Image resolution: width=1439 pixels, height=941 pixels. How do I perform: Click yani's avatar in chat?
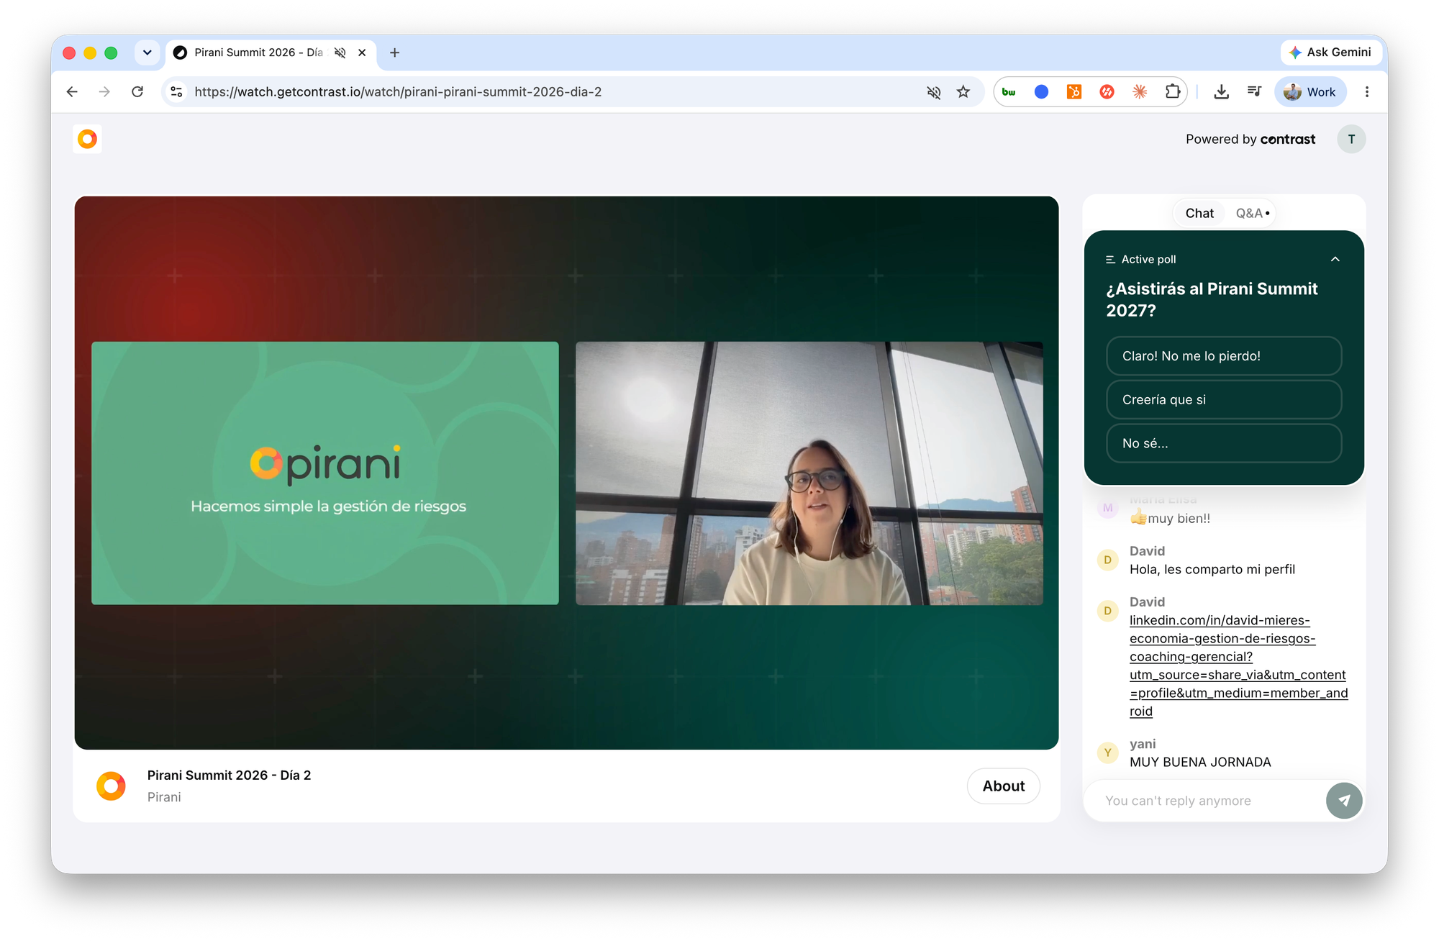point(1107,753)
